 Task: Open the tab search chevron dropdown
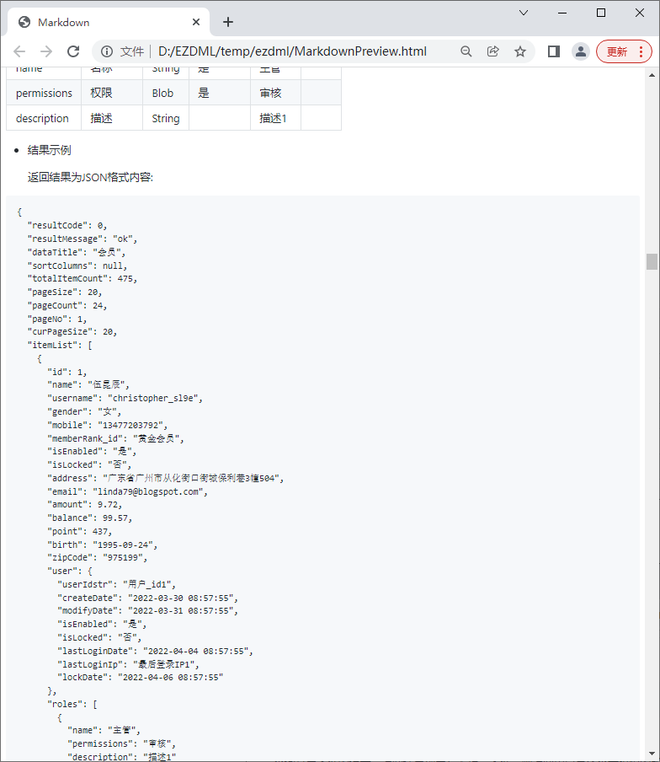tap(523, 13)
